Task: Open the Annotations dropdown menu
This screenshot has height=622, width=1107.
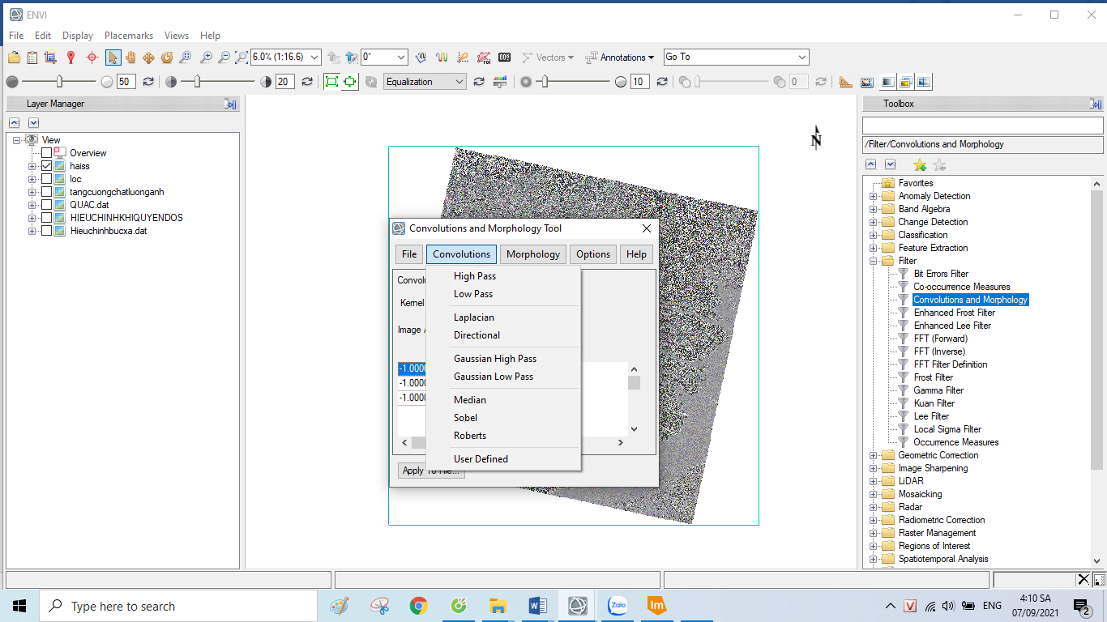Action: (621, 58)
